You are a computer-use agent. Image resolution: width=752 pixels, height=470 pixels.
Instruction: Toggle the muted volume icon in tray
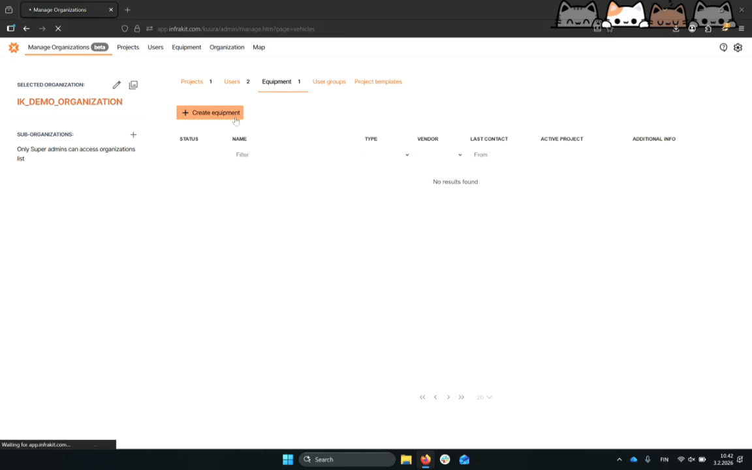[691, 460]
